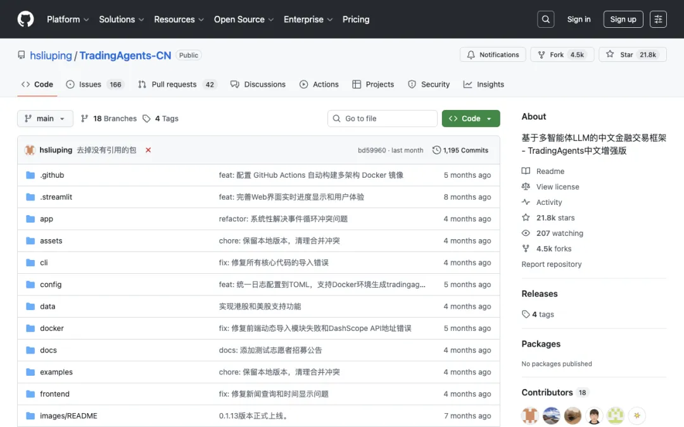This screenshot has width=684, height=427.
Task: Click the Sign up button
Action: pyautogui.click(x=623, y=19)
